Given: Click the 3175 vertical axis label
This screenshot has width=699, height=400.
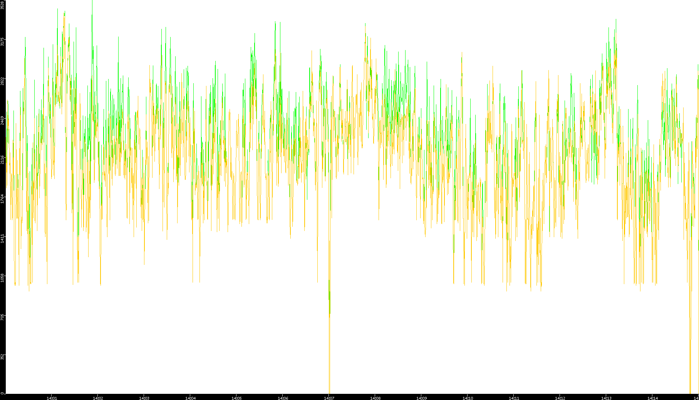Looking at the screenshot, I should pos(3,42).
